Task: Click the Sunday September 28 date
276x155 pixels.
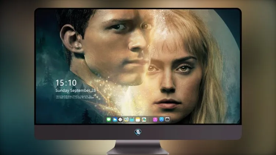Action: click(76, 90)
